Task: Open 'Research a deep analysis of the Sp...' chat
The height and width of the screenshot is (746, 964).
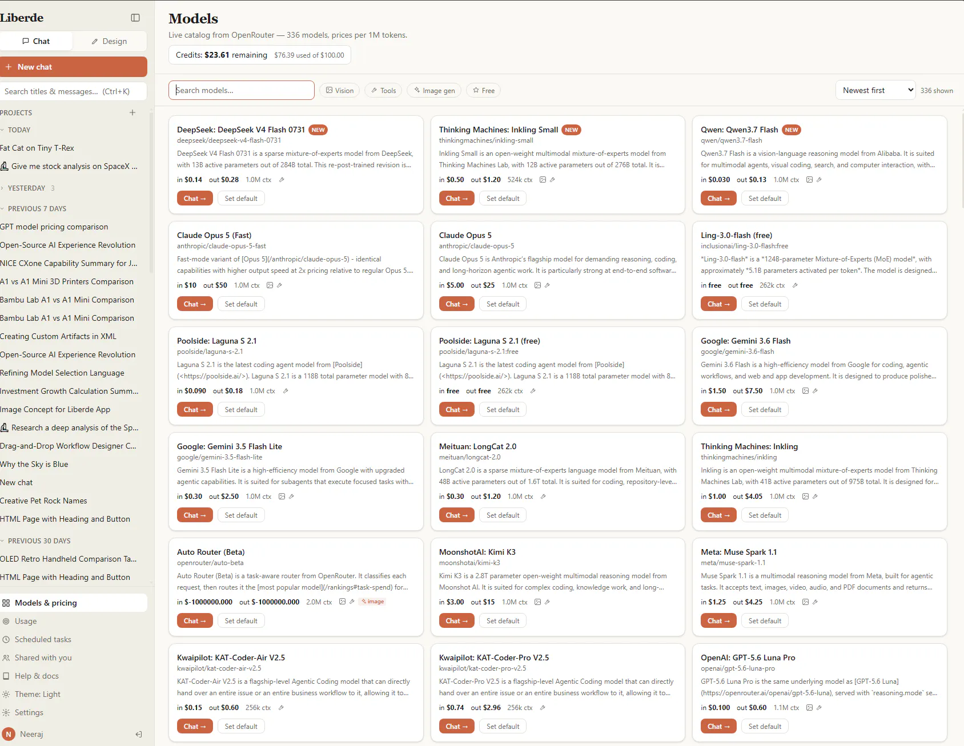Action: pyautogui.click(x=73, y=428)
